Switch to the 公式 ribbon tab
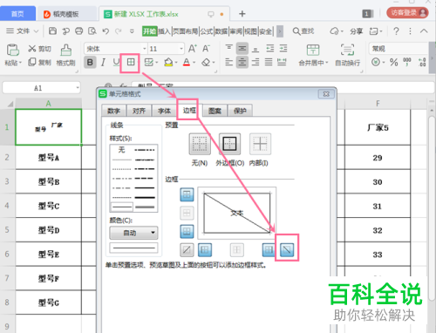Viewport: 436px width, 333px height. (x=207, y=31)
